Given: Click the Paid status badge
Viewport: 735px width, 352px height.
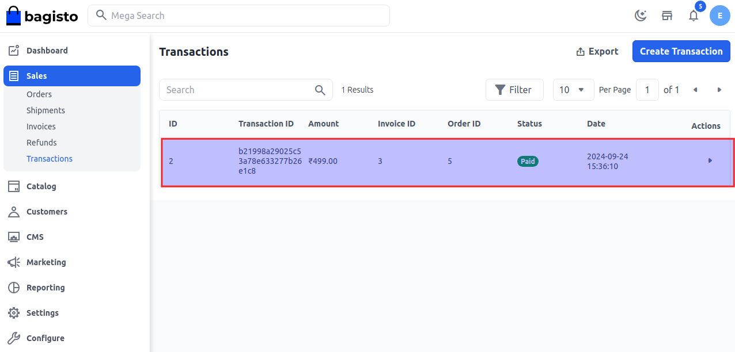Looking at the screenshot, I should 528,161.
